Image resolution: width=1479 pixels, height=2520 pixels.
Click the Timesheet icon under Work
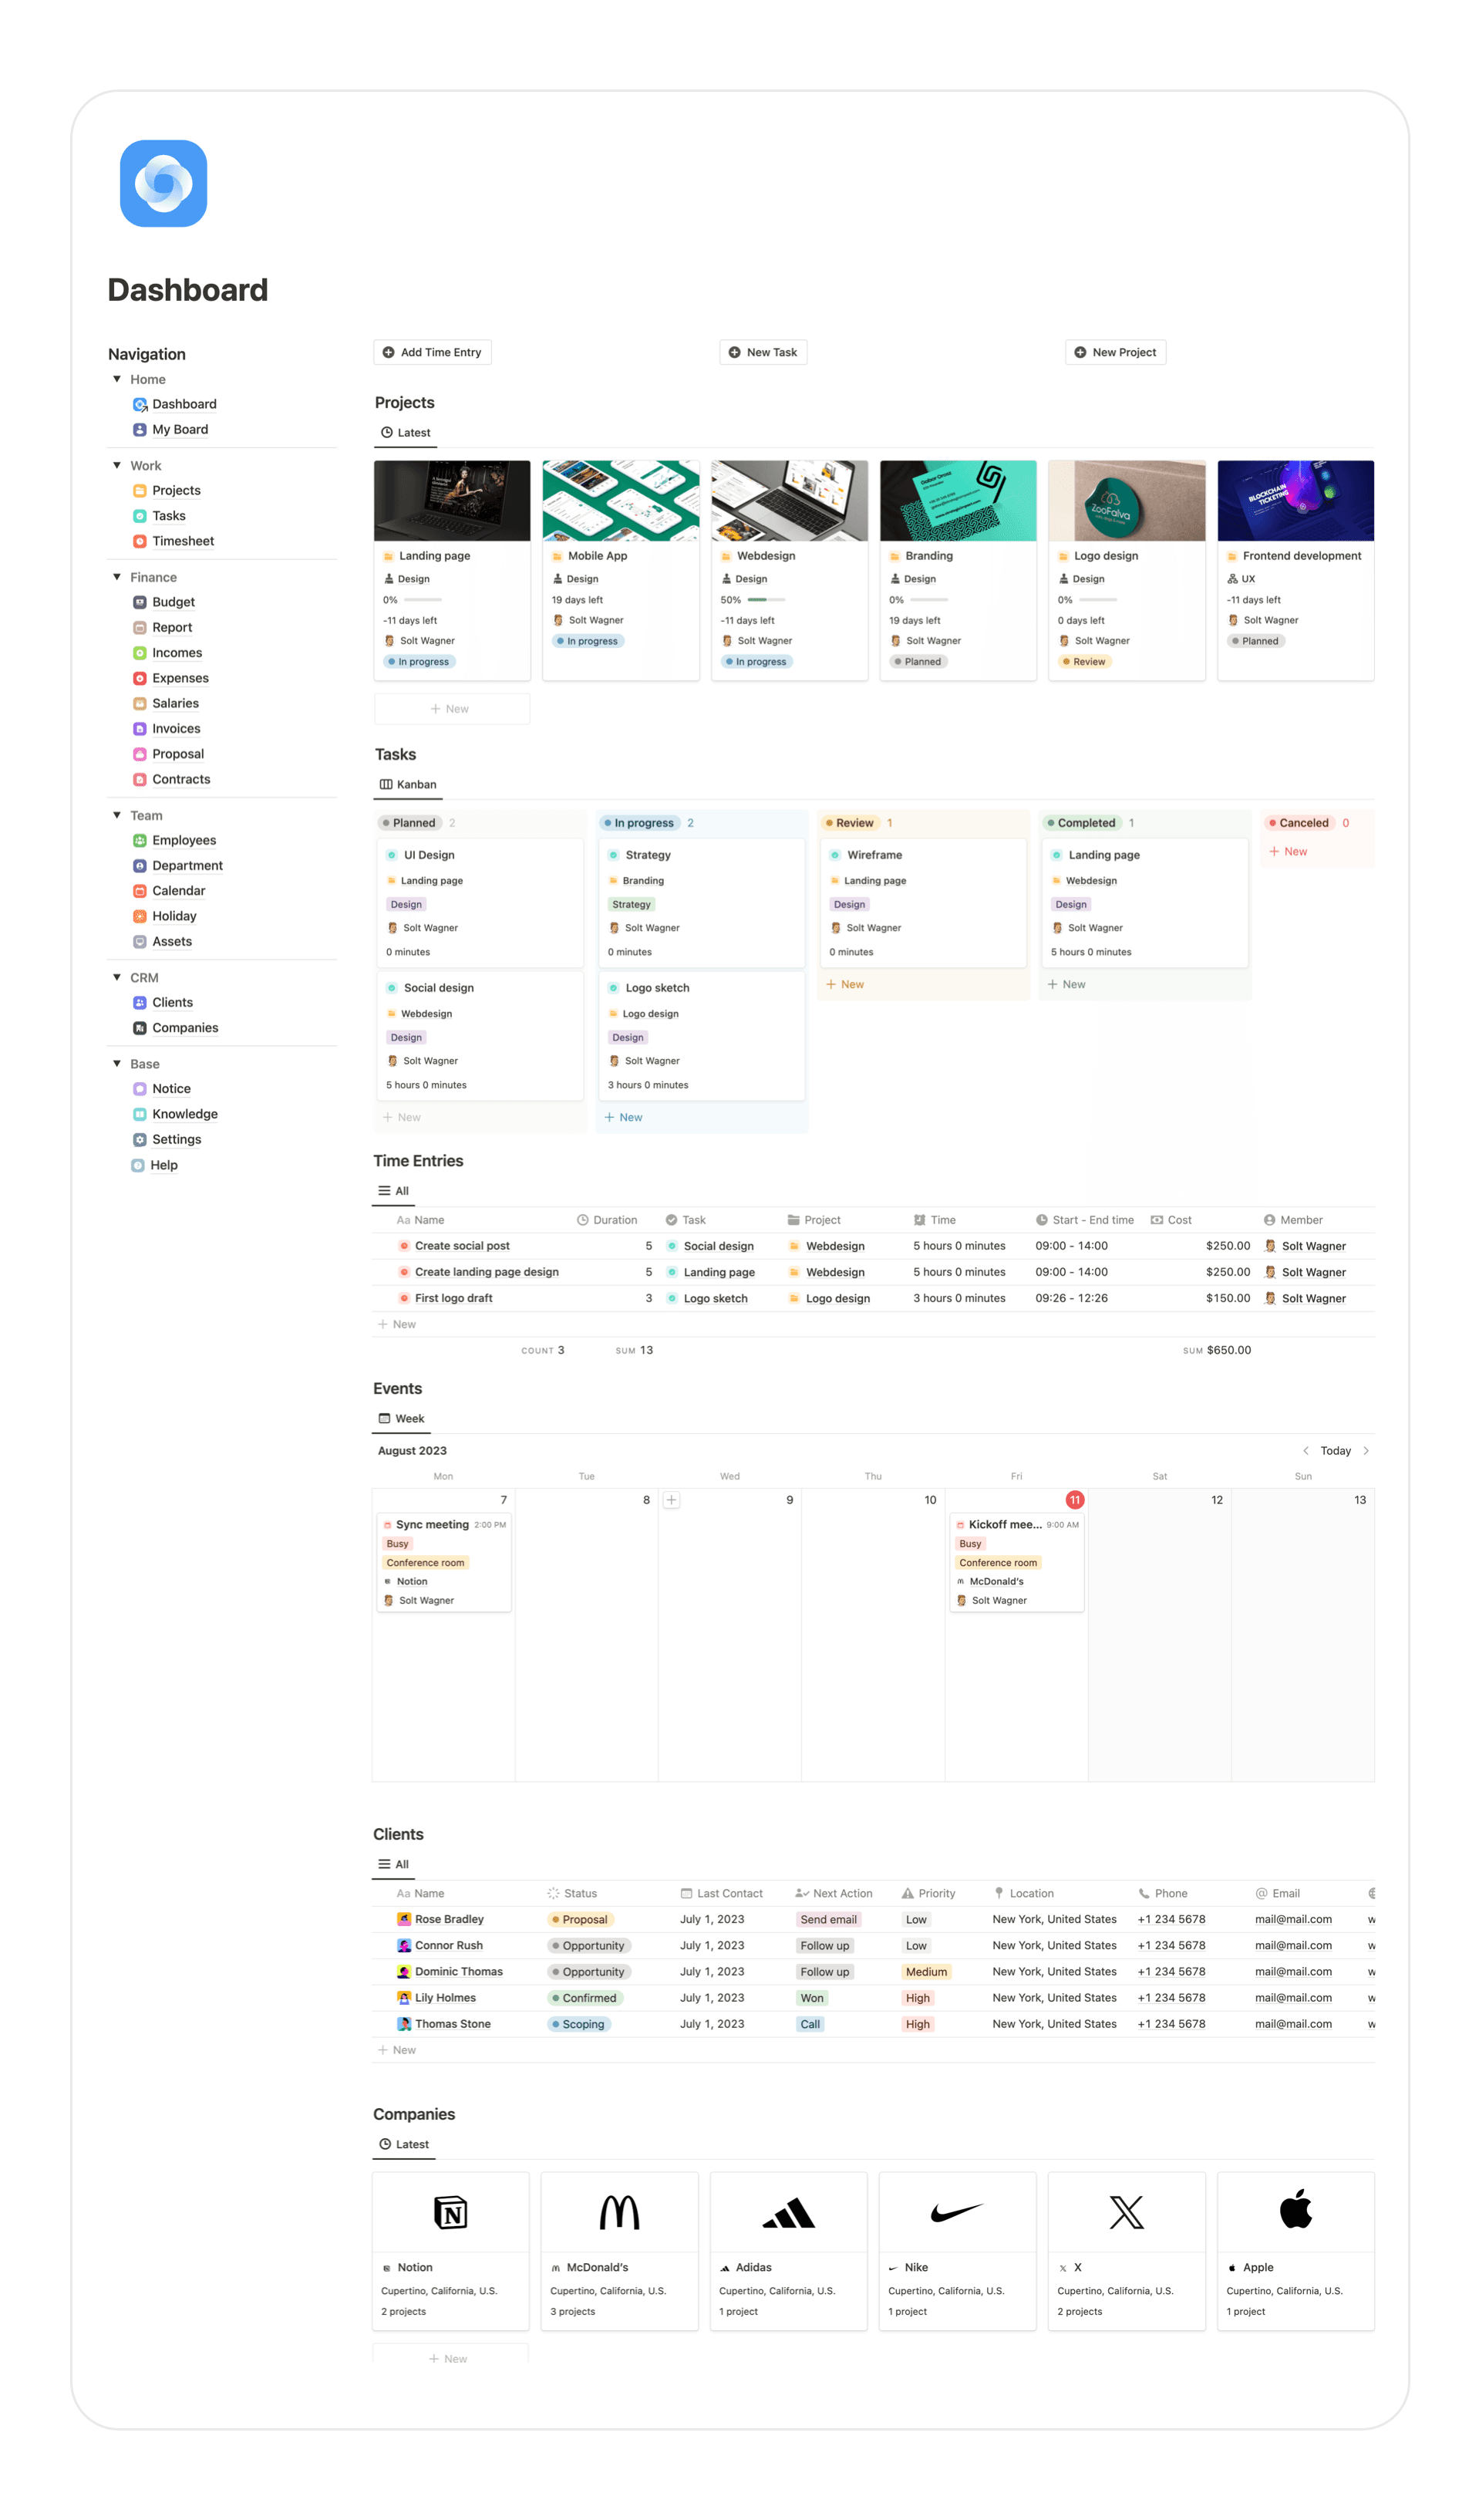140,540
